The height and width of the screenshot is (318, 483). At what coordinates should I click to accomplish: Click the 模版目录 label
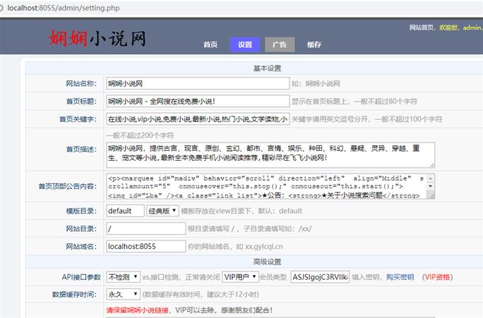(81, 211)
